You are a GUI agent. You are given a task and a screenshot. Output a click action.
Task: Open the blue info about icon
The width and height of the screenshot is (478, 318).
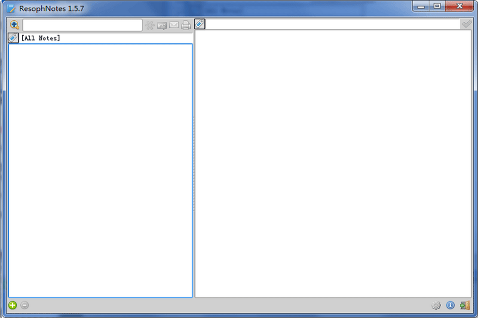coord(451,305)
